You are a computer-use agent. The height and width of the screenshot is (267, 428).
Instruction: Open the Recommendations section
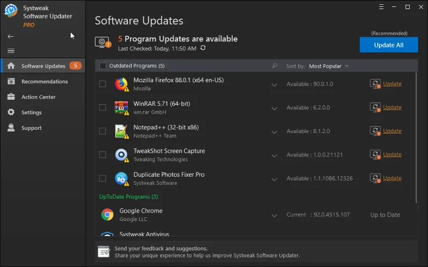43,81
